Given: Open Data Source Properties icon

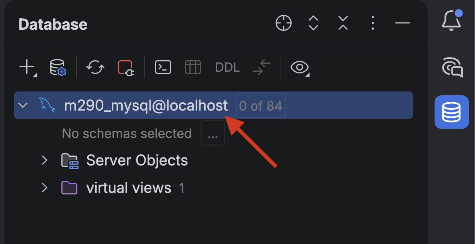Looking at the screenshot, I should tap(58, 67).
